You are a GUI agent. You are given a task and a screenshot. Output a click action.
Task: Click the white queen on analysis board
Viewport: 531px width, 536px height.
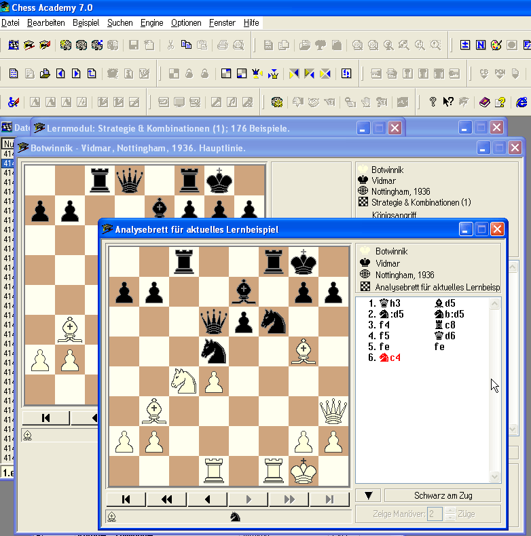(333, 411)
